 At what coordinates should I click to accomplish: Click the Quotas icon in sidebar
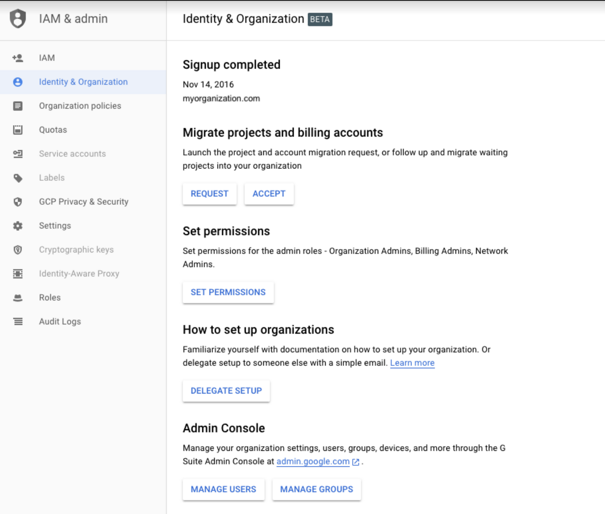coord(18,130)
